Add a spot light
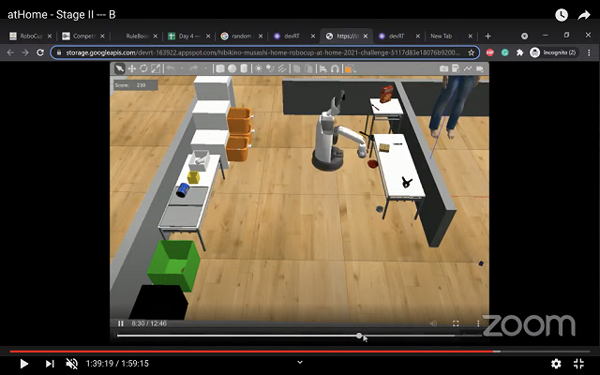600x375 pixels. tap(270, 68)
